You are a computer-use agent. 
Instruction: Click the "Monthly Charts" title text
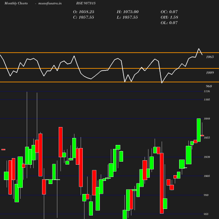(16, 3)
